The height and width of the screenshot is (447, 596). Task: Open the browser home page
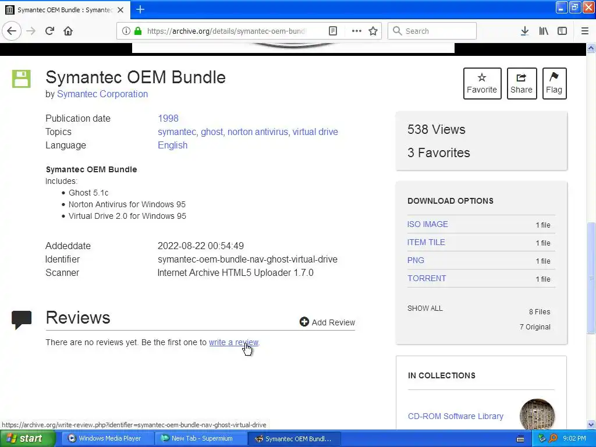coord(68,31)
